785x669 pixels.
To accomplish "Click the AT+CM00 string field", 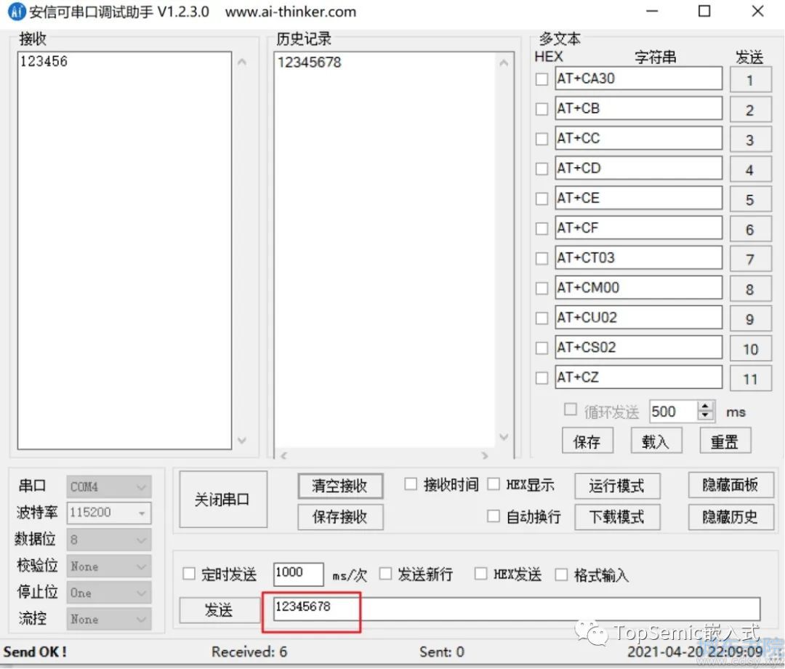I will pos(639,287).
